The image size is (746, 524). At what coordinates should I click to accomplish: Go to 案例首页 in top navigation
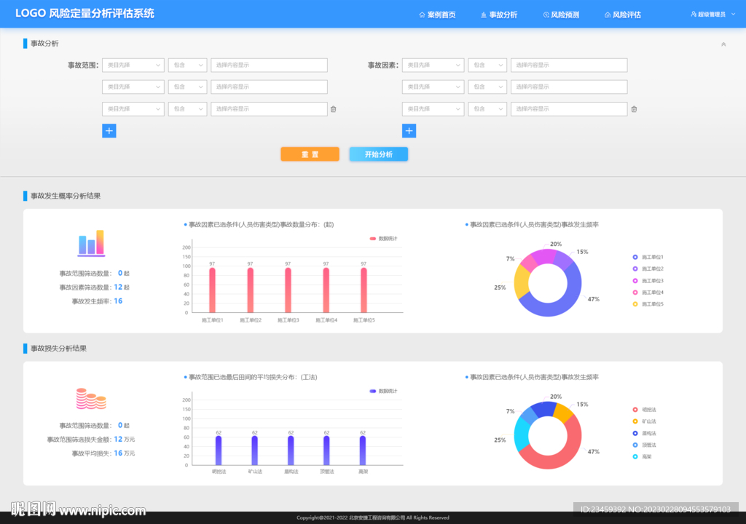click(x=437, y=15)
